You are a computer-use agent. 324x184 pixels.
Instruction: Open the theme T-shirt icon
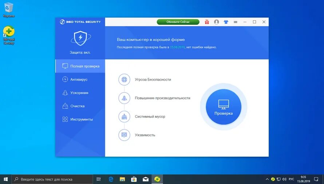[226, 22]
